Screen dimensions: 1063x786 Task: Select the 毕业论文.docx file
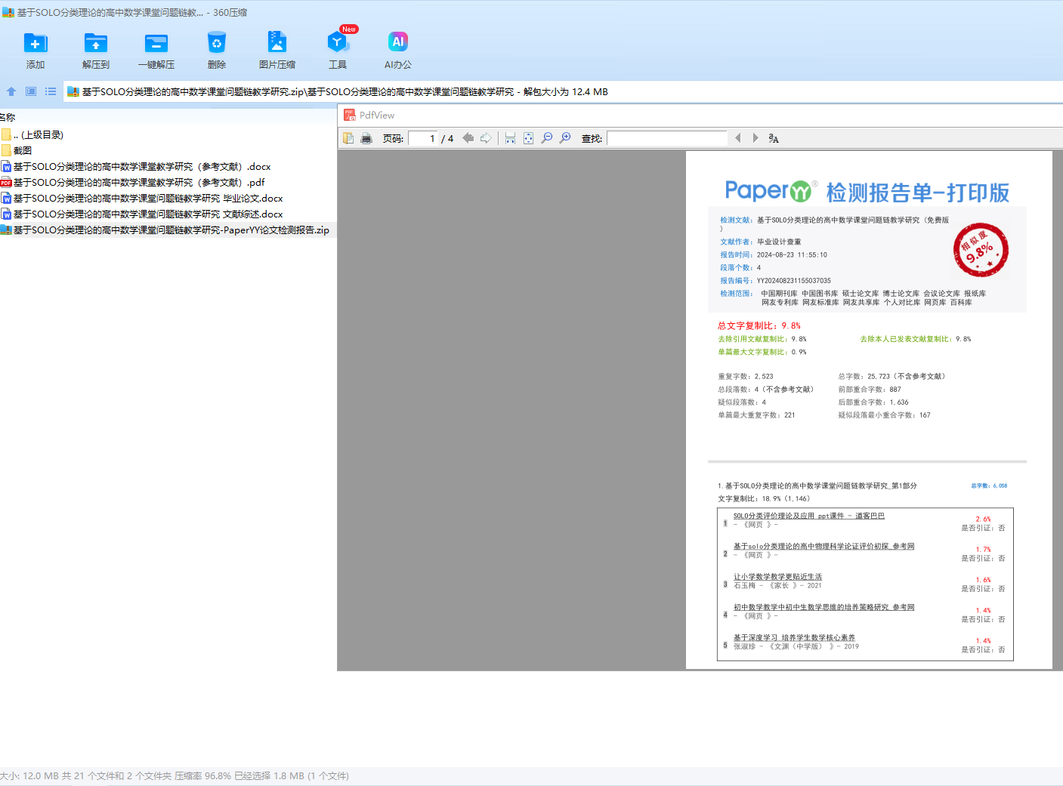click(x=142, y=198)
